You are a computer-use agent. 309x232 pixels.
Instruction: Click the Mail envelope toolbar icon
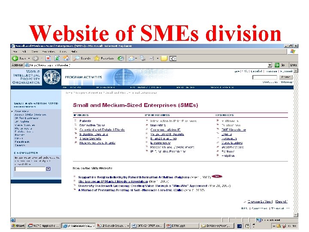tap(131, 58)
